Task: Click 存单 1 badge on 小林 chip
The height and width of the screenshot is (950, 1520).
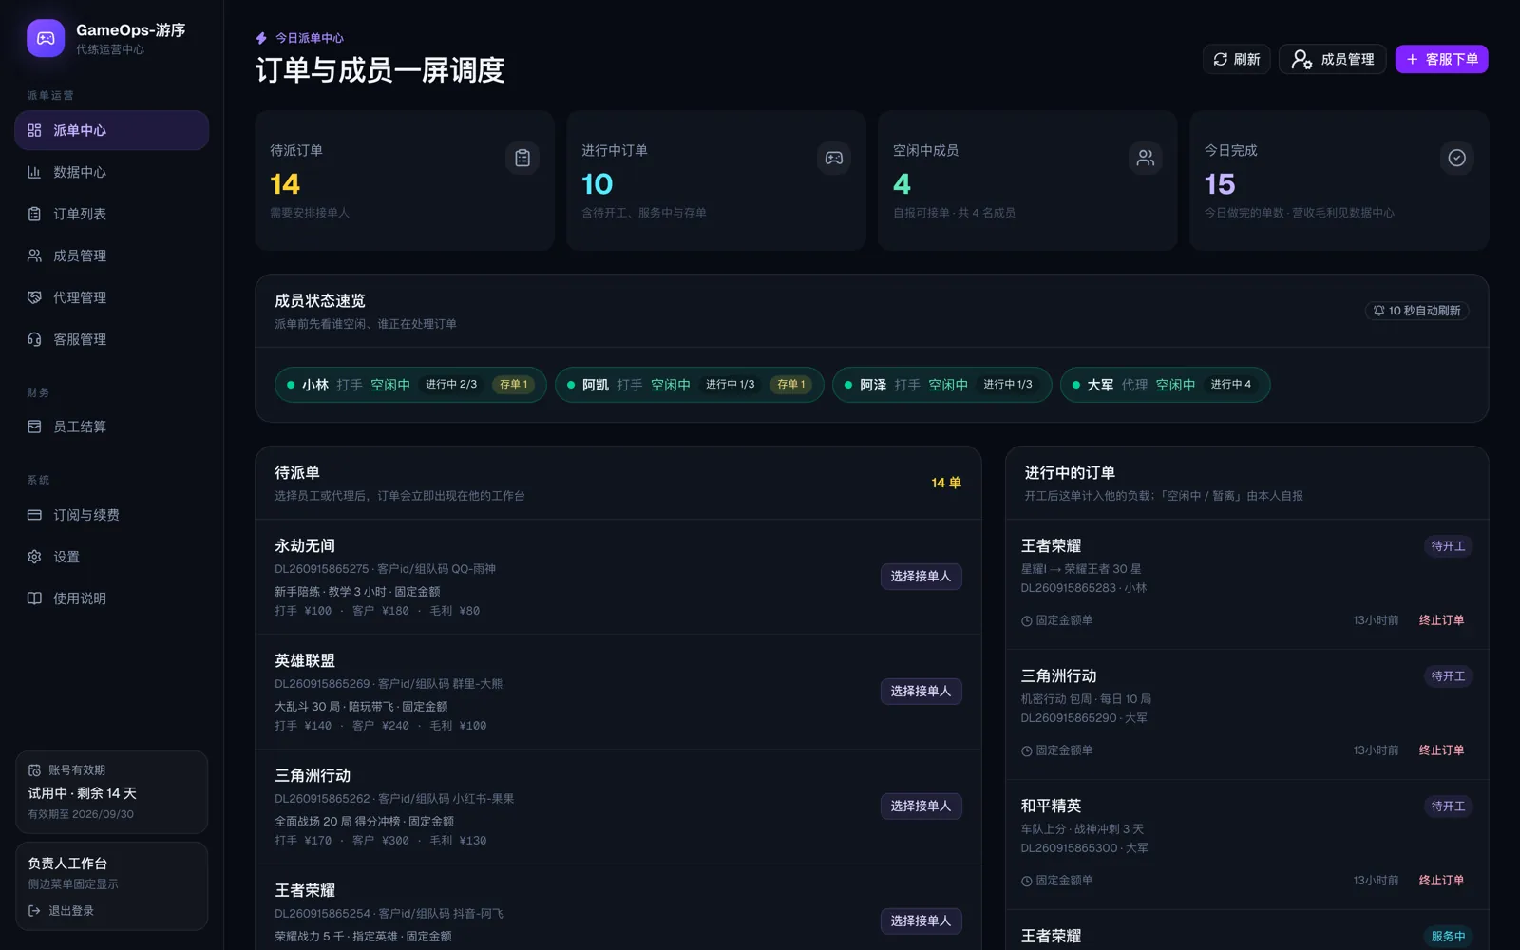Action: (x=514, y=385)
